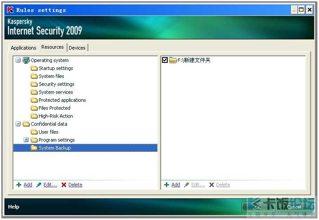Image resolution: width=319 pixels, height=220 pixels.
Task: Click Edit… link in the left pane
Action: (50, 185)
